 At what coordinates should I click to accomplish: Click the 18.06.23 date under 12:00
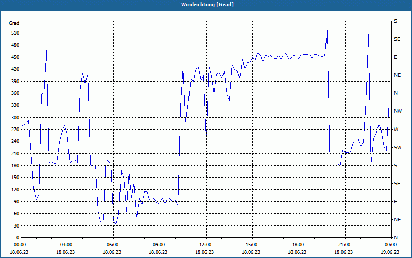(204, 252)
